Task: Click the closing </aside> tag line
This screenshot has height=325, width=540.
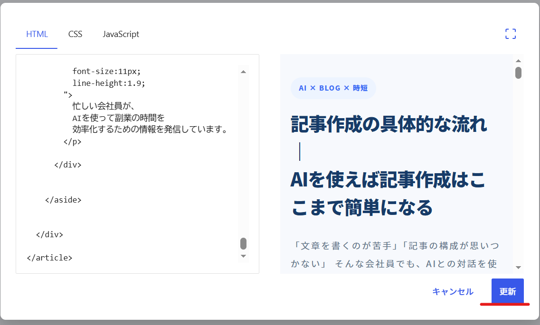Action: coord(63,200)
